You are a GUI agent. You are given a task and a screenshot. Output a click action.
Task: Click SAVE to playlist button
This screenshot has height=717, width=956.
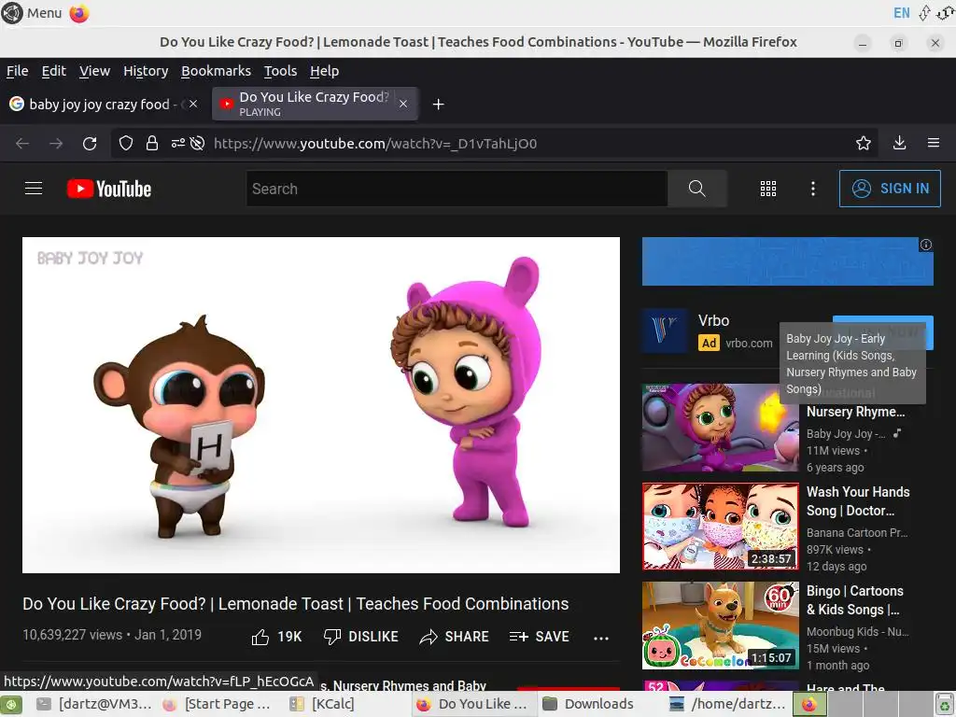pyautogui.click(x=539, y=637)
